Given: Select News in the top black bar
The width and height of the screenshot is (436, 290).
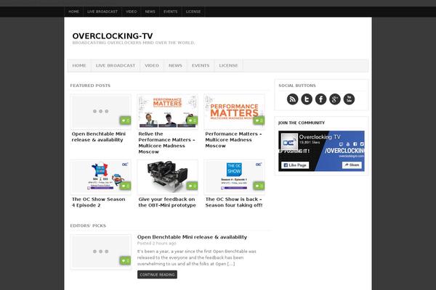Looking at the screenshot, I should coord(150,12).
